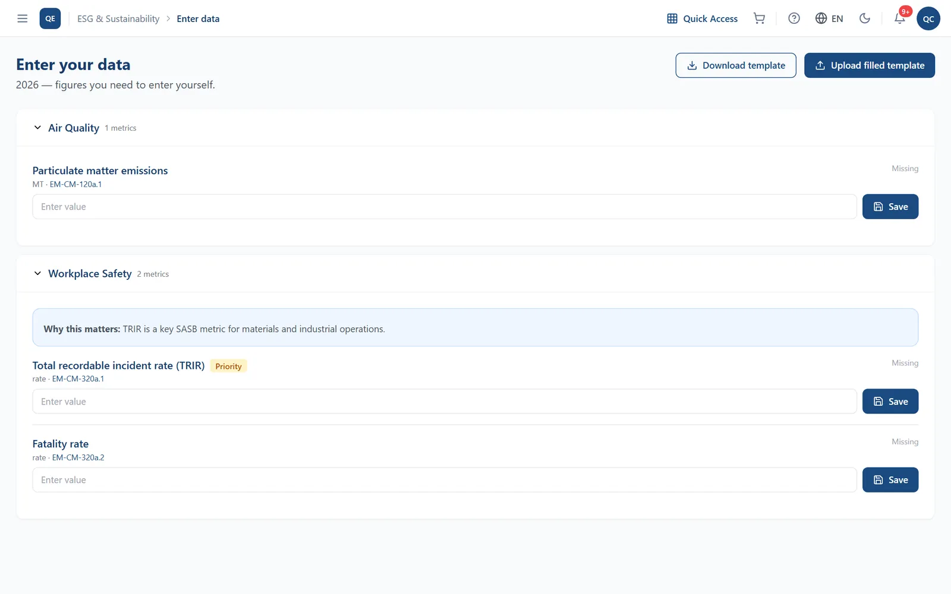The image size is (951, 594).
Task: Open the notifications bell
Action: coord(900,18)
